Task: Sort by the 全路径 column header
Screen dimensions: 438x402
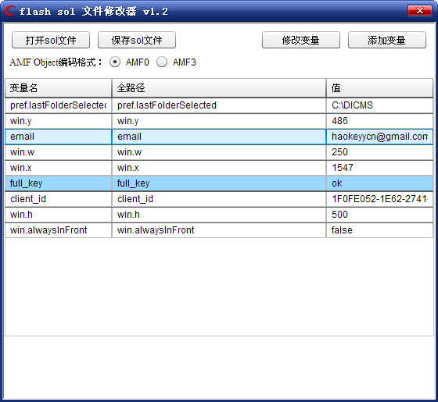Action: pyautogui.click(x=219, y=88)
